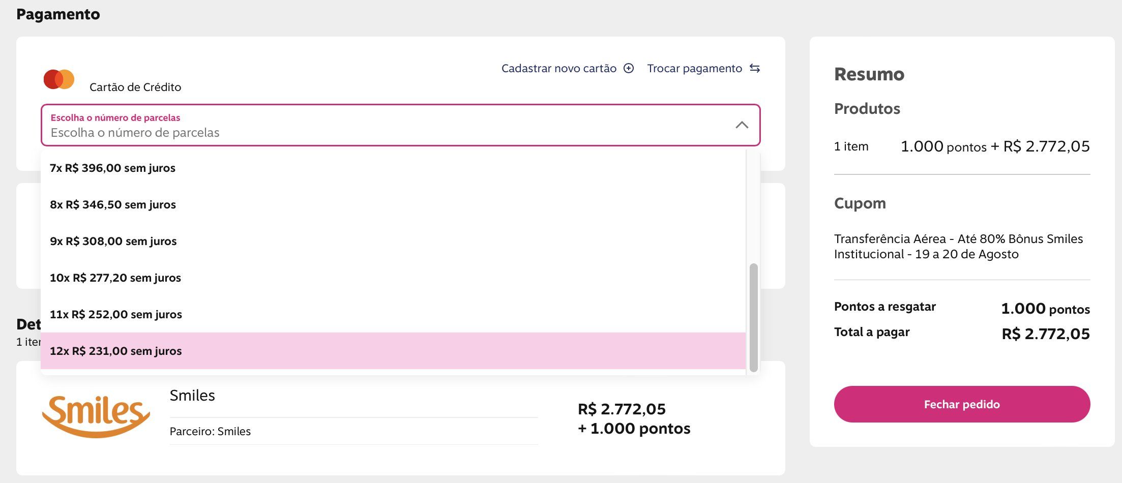The image size is (1122, 483).
Task: Click the Total a pagar amount
Action: click(x=1045, y=334)
